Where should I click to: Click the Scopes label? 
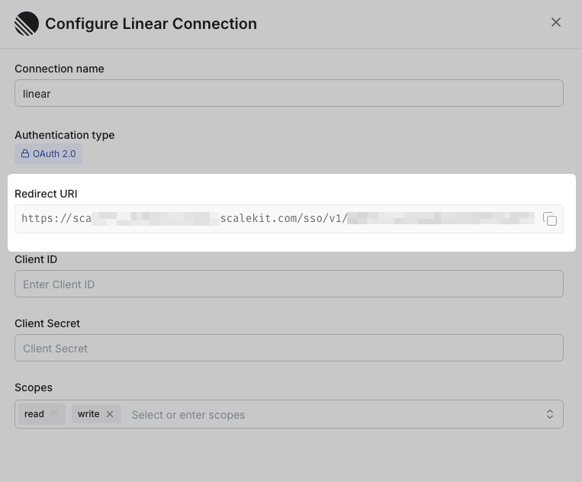coord(34,387)
